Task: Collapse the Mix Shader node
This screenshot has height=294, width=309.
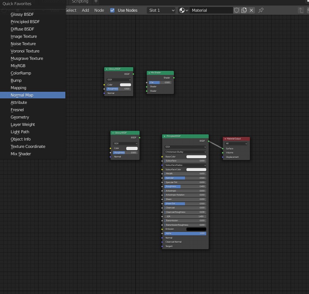Action: pyautogui.click(x=149, y=73)
